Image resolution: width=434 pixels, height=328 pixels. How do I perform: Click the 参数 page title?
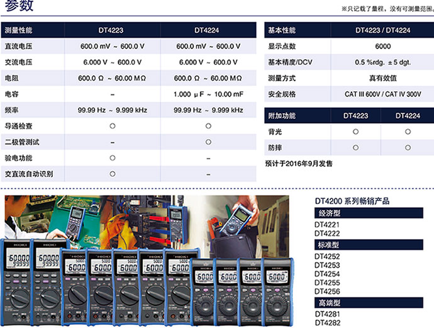(19, 6)
